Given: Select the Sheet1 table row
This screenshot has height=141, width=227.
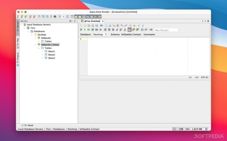Looking at the screenshot, I should click(x=51, y=51).
